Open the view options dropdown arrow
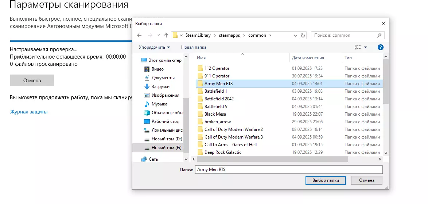The width and height of the screenshot is (428, 204). (x=366, y=47)
